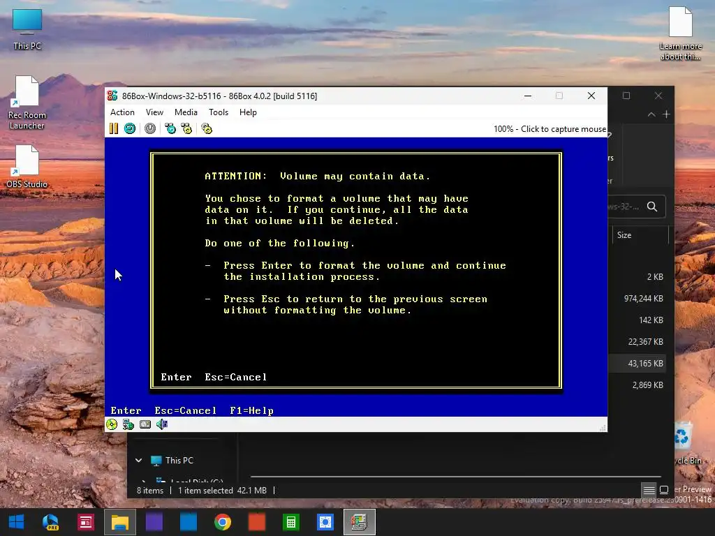This screenshot has height=536, width=715.
Task: Click the emulated display to capture mouse
Action: point(355,276)
